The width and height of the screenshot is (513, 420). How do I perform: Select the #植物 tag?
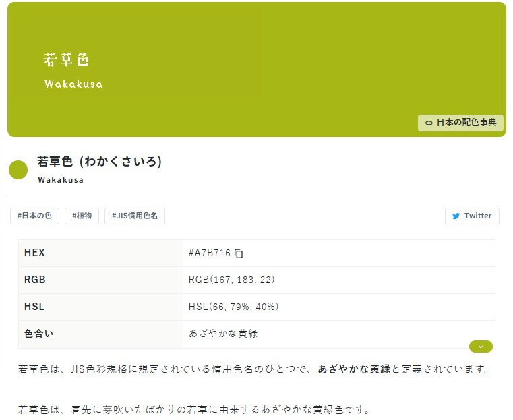tap(82, 216)
